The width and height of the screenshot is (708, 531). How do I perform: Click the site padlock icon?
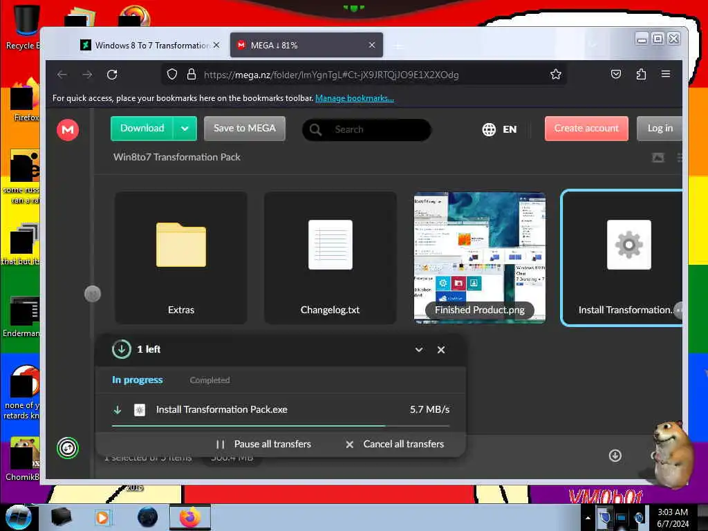[x=192, y=74]
